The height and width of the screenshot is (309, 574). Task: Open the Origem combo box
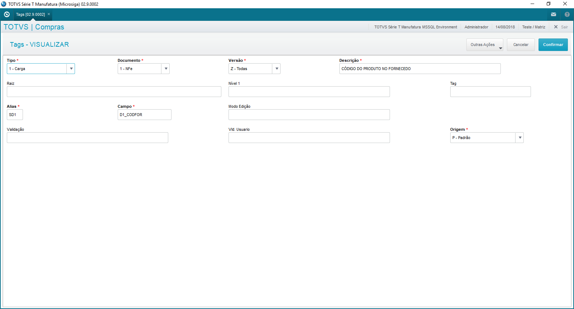click(519, 138)
